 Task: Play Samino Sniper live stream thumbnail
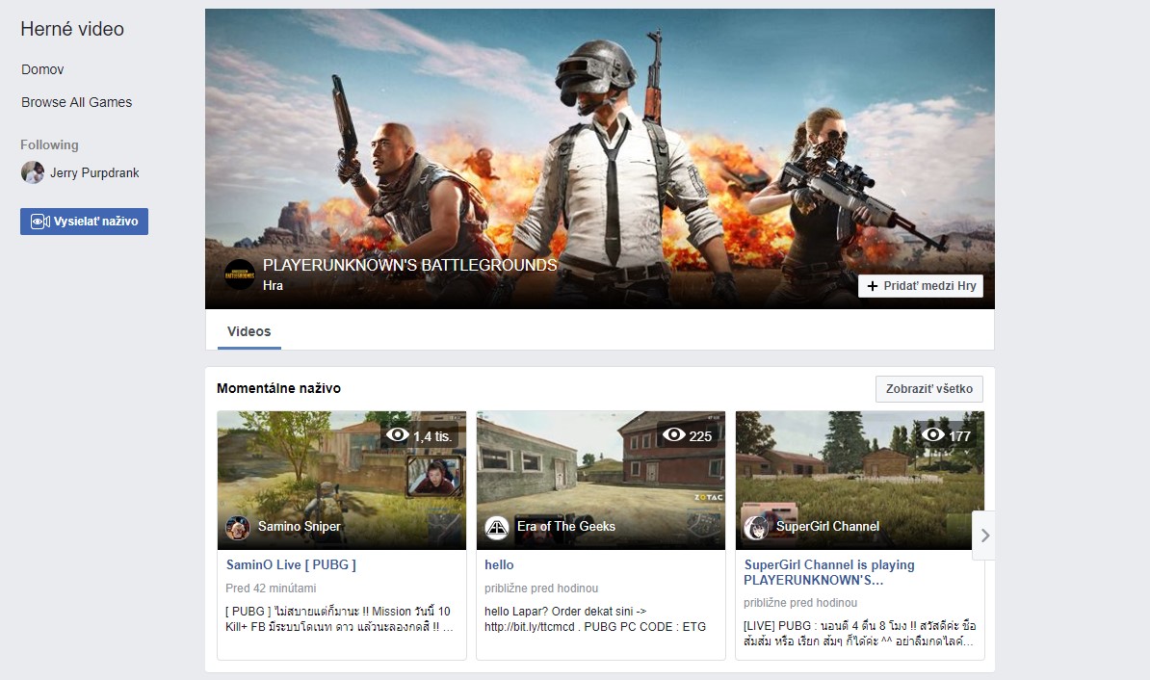(x=342, y=481)
